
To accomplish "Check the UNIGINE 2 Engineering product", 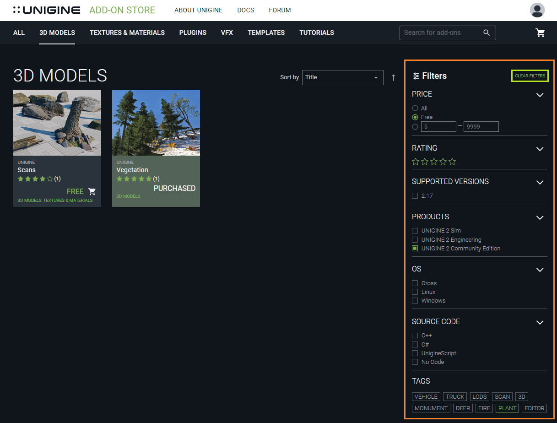I will [415, 240].
